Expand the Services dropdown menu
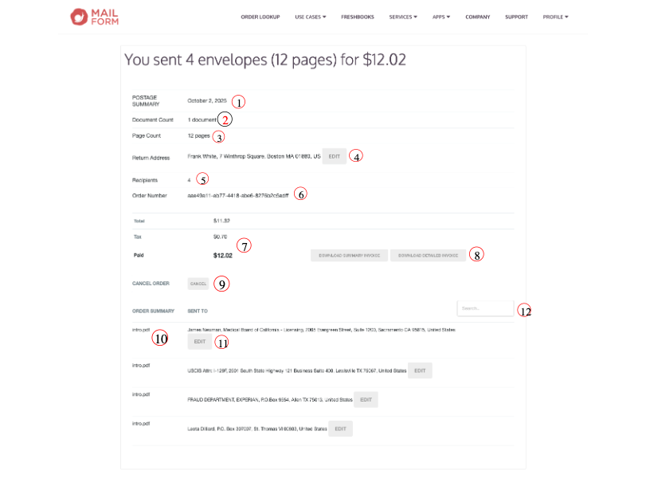Screen dimensions: 646x478 403,17
